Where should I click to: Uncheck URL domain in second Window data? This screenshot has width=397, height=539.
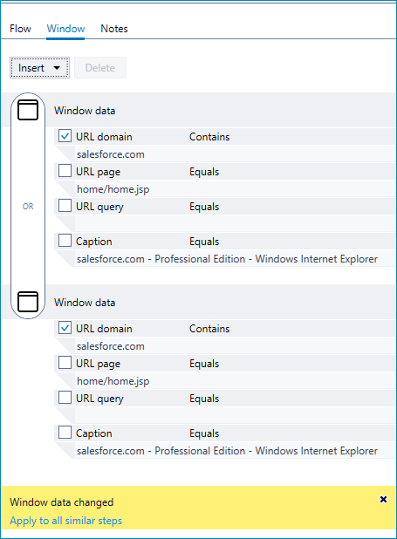[x=65, y=328]
